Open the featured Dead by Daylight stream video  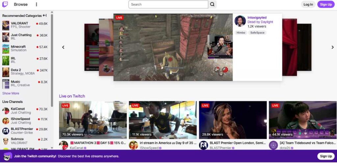[173, 47]
